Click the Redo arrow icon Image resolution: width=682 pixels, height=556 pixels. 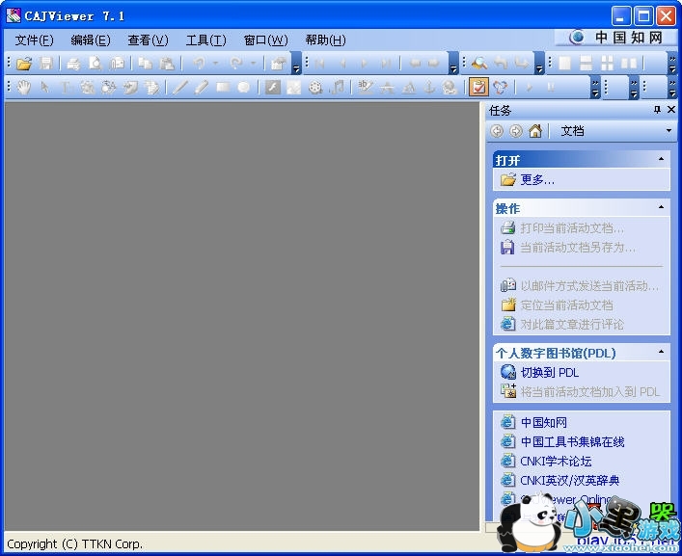[236, 64]
